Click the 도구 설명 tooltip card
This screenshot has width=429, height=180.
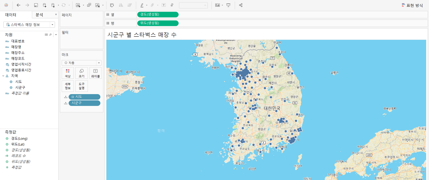tap(81, 86)
